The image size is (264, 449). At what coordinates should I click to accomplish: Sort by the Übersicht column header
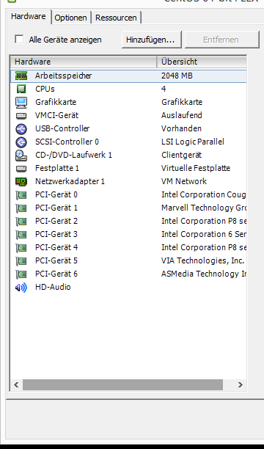pyautogui.click(x=202, y=62)
